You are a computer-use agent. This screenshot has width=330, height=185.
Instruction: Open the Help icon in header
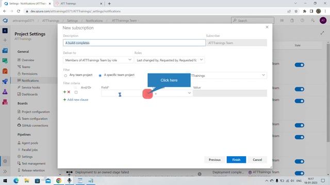(x=302, y=21)
